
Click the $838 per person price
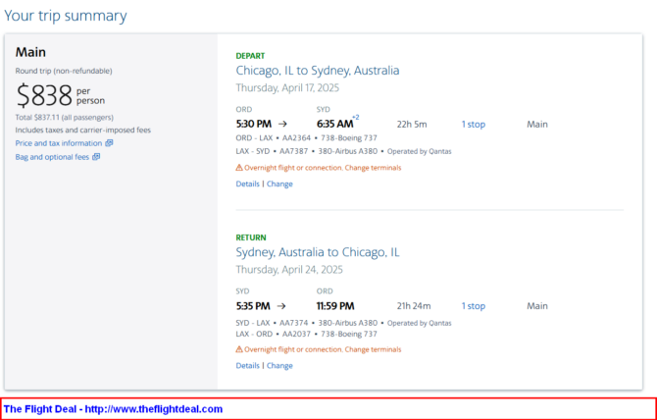61,96
